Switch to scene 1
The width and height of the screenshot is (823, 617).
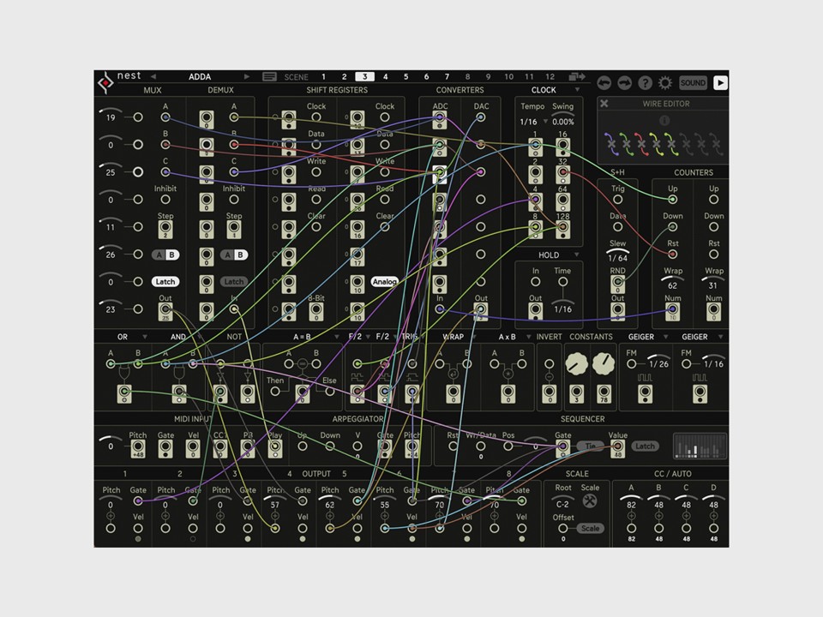(324, 76)
